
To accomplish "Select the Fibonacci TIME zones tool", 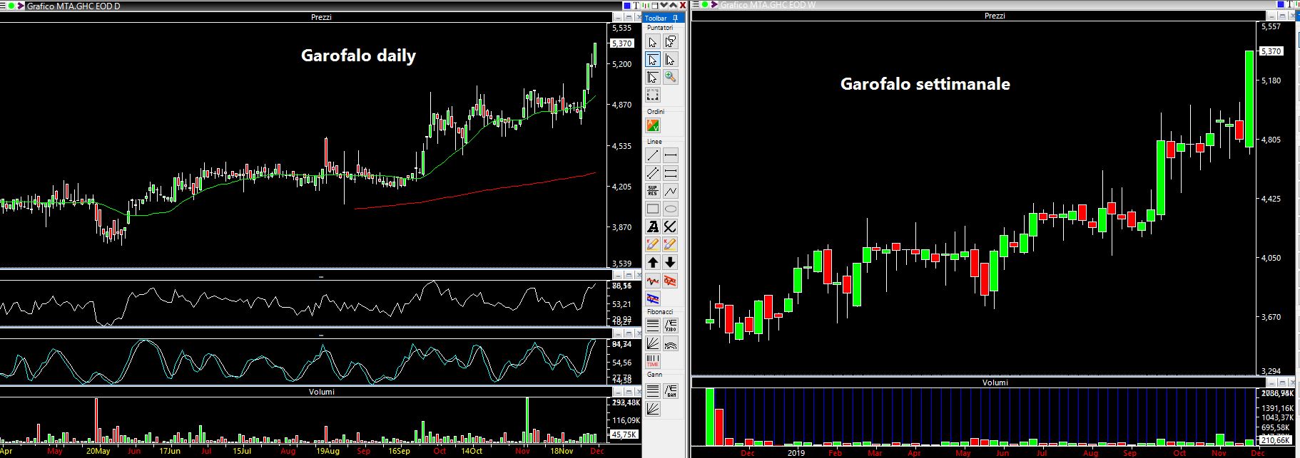I will pos(653,360).
